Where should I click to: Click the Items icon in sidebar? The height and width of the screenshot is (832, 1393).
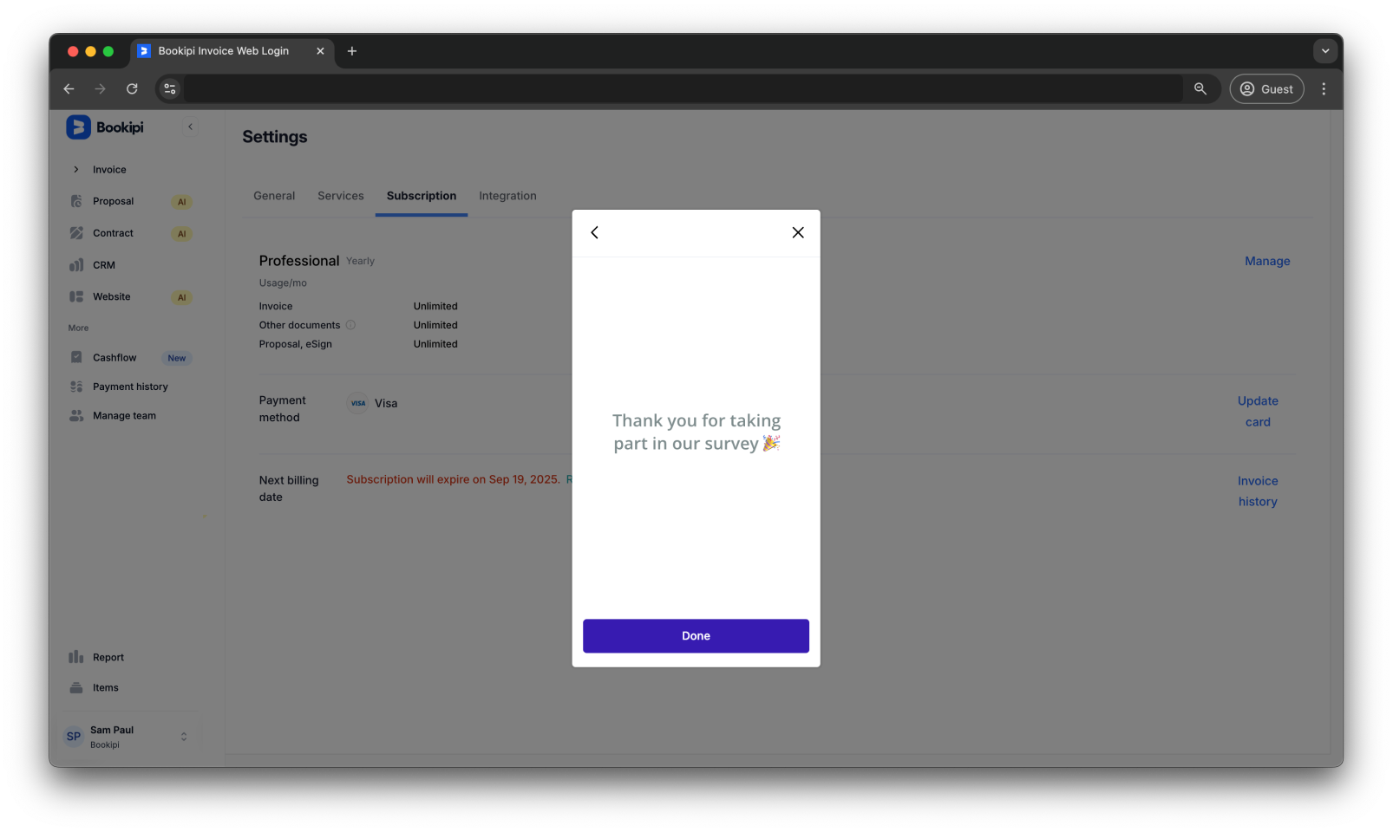76,687
